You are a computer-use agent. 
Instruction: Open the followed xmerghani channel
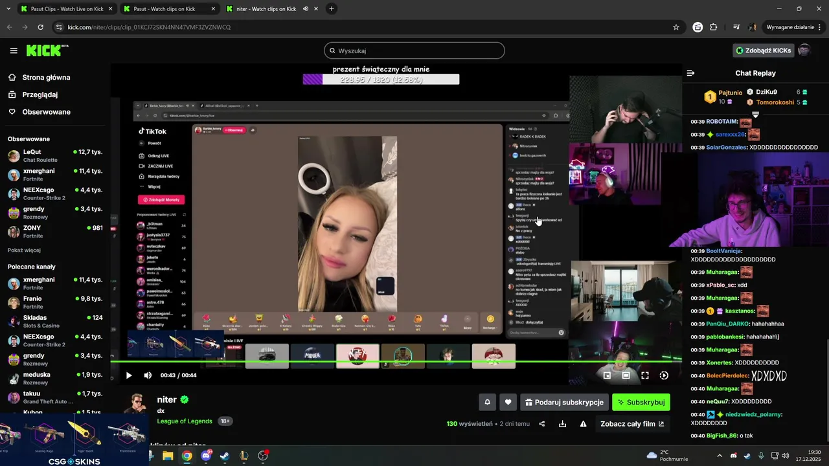(55, 175)
